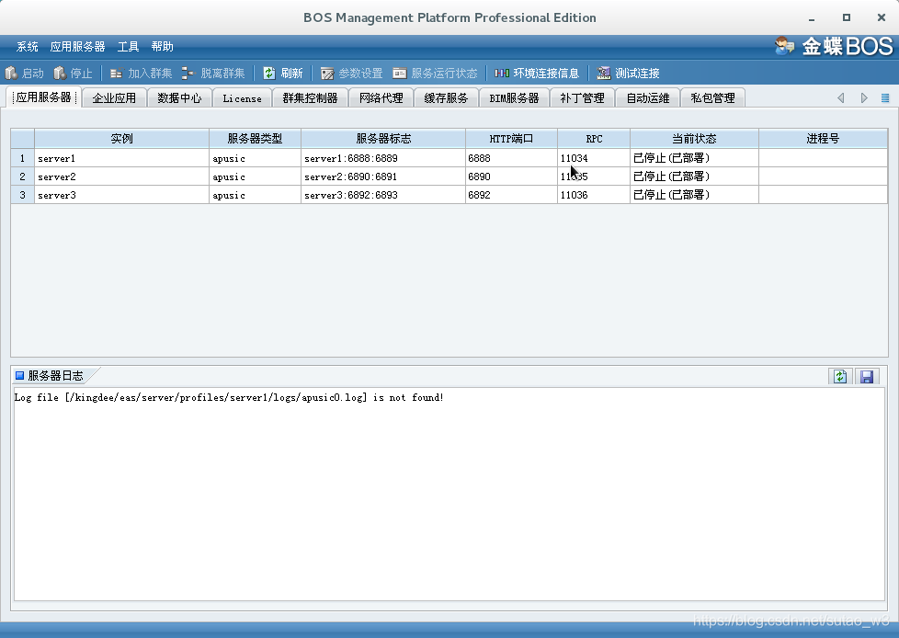899x638 pixels.
Task: Click the log file not found message
Action: click(229, 397)
